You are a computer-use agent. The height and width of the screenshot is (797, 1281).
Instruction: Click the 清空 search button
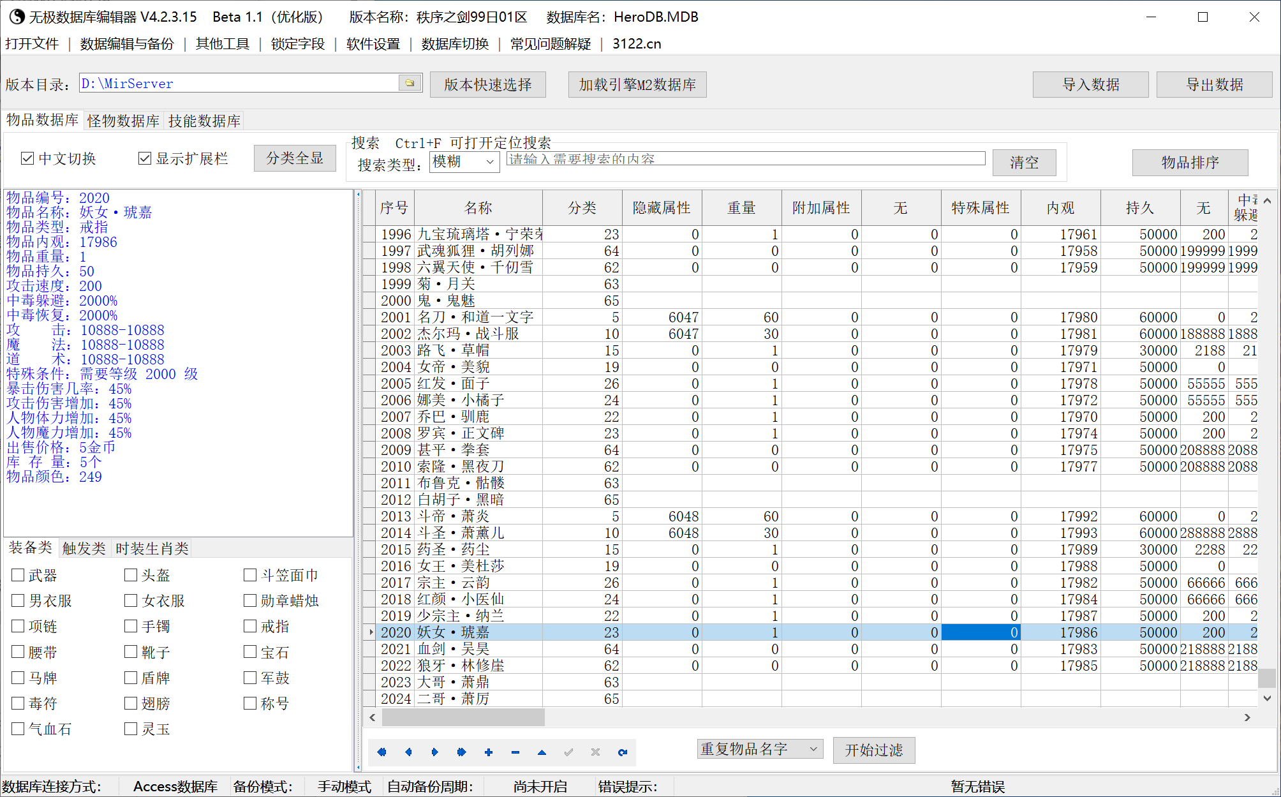click(1024, 162)
